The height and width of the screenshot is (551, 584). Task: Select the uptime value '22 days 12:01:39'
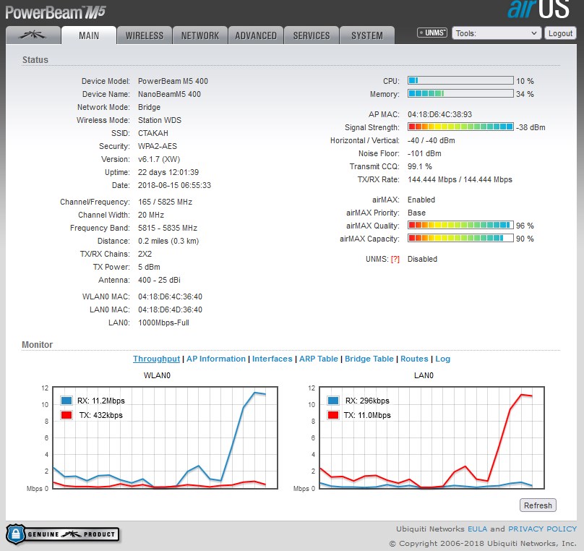(168, 173)
